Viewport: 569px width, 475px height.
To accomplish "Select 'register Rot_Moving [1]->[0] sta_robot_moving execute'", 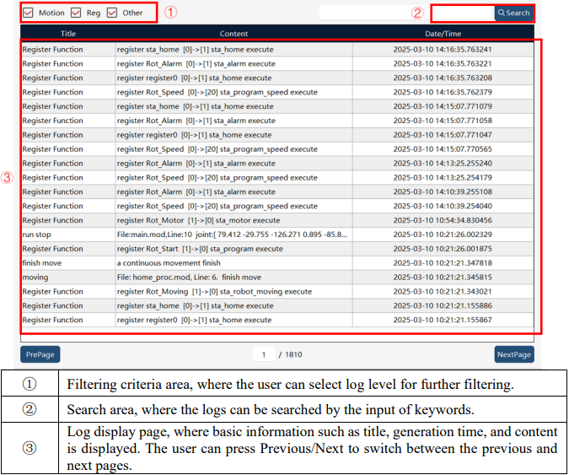I will (214, 292).
